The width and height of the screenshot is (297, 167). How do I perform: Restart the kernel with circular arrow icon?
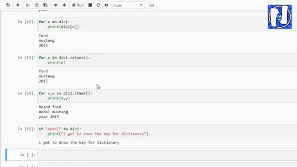[98, 5]
